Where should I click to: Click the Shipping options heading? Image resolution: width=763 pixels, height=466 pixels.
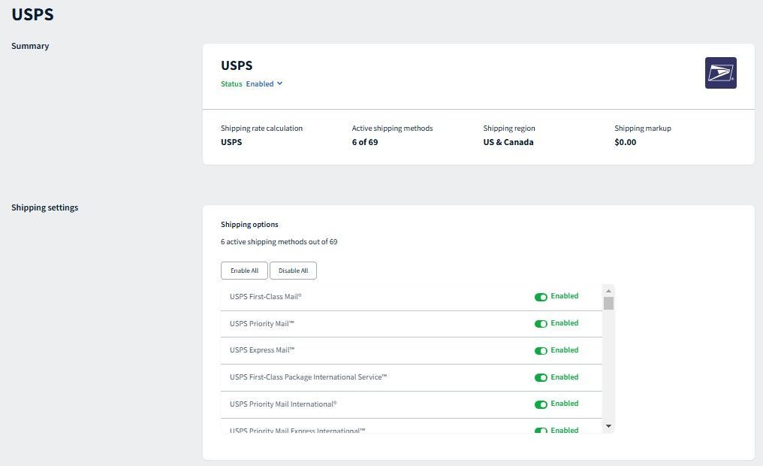pos(249,225)
